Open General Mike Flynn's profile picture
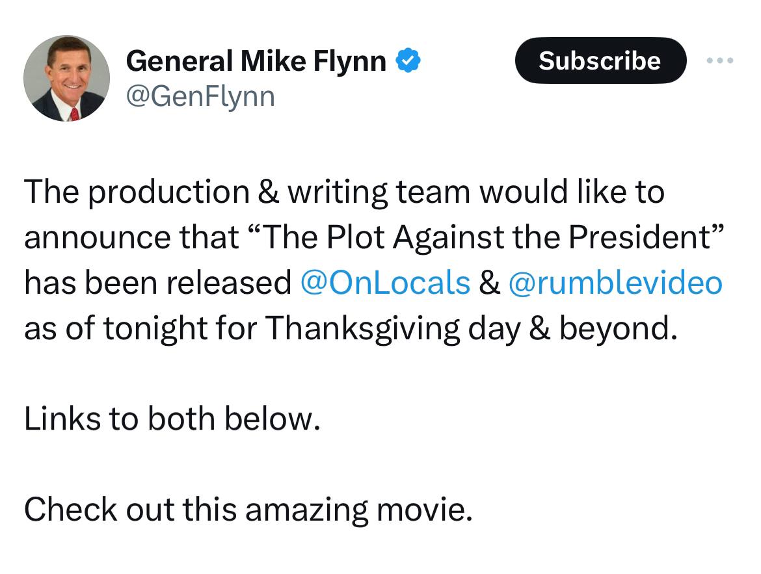This screenshot has height=574, width=761. tap(66, 78)
